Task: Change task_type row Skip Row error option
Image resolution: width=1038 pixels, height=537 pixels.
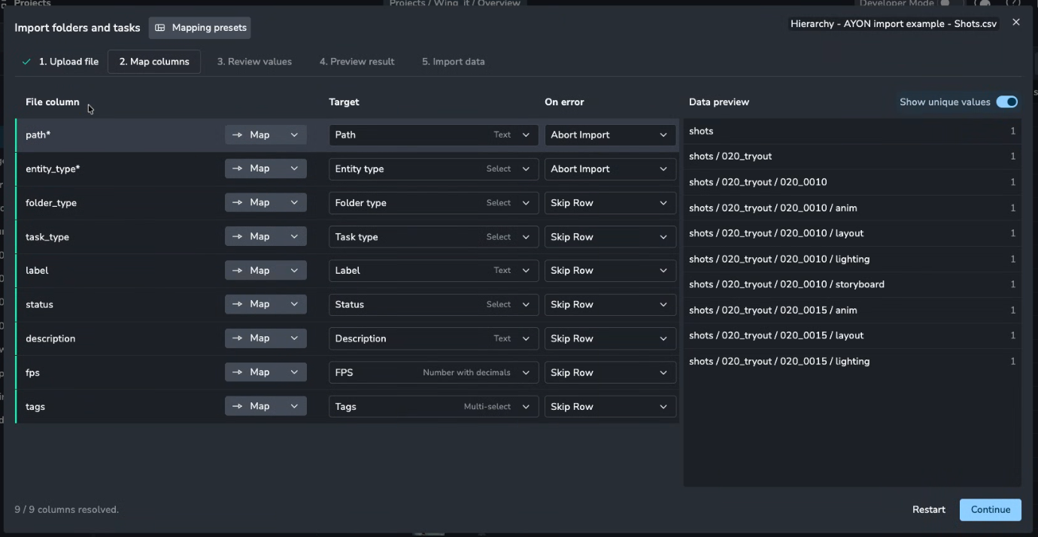Action: pos(610,236)
